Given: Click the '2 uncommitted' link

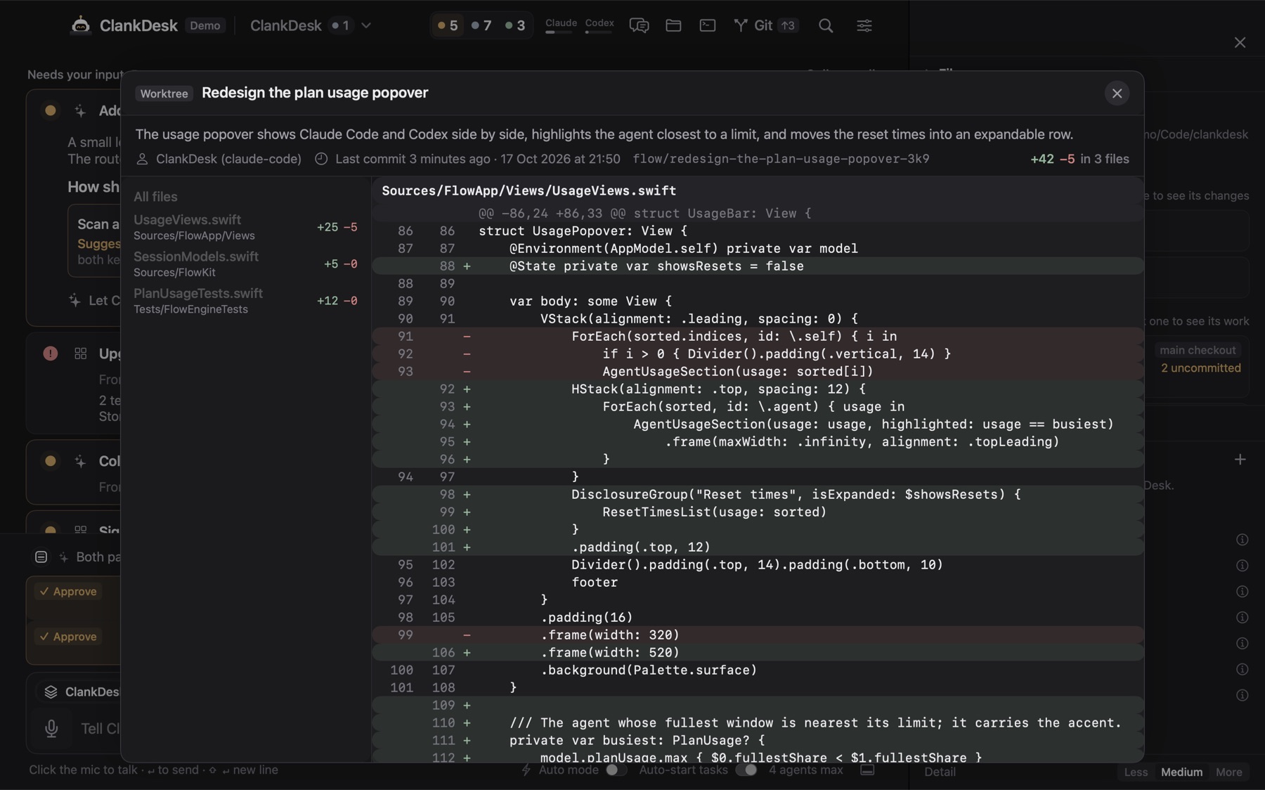Looking at the screenshot, I should point(1200,368).
